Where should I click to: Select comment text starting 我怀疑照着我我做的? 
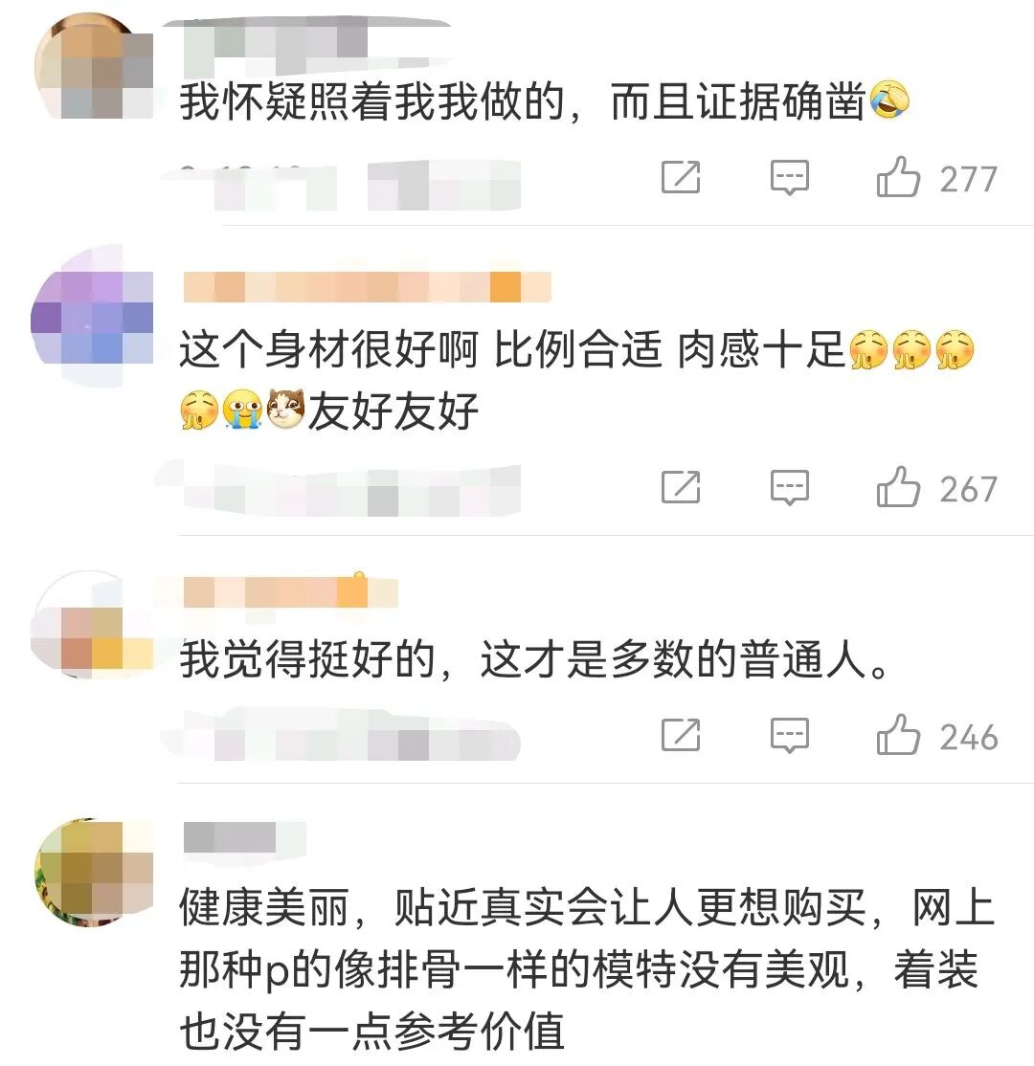tap(544, 101)
